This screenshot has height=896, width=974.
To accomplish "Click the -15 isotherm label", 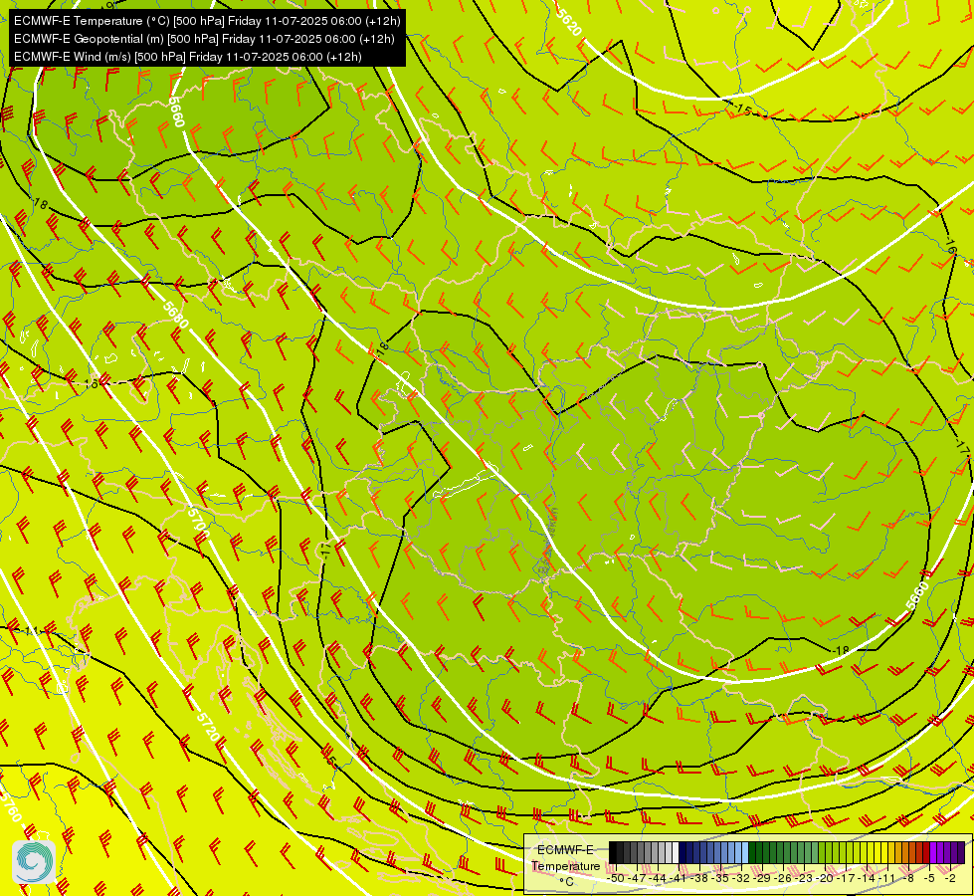I will point(743,111).
